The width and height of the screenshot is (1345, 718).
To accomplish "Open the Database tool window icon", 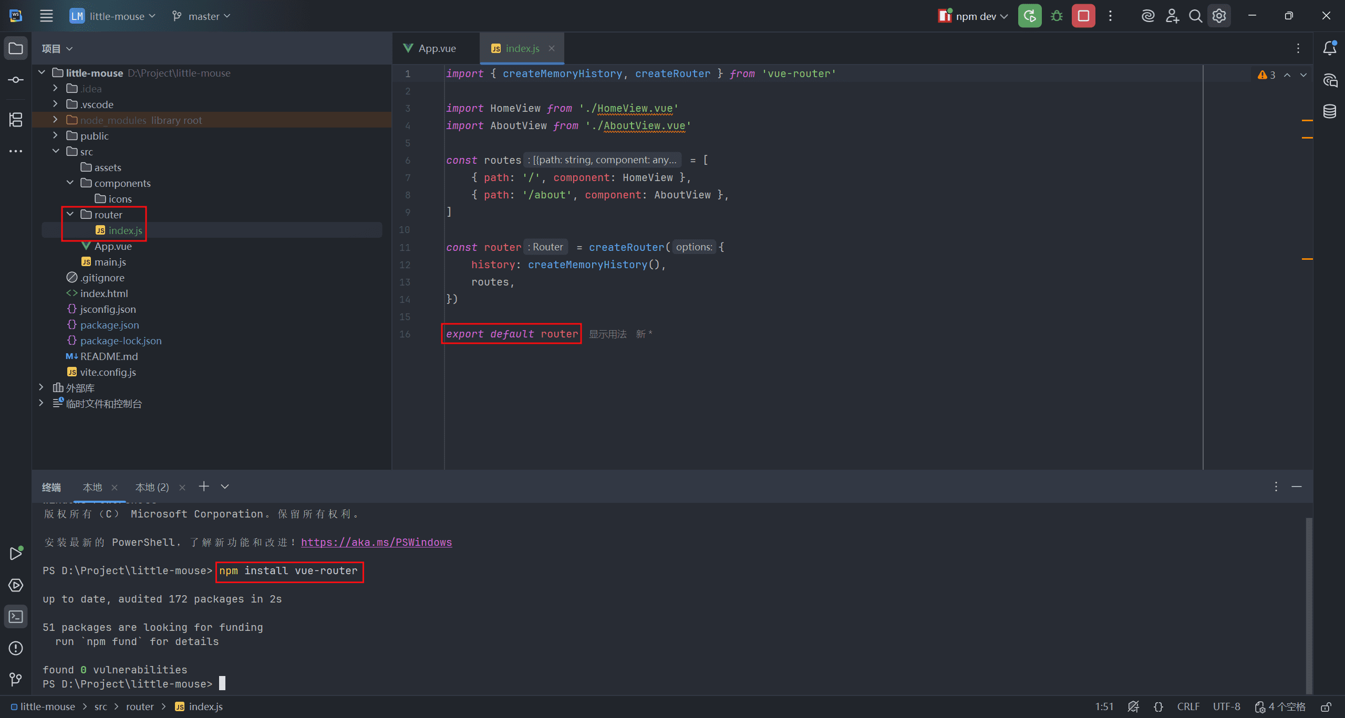I will (x=1330, y=111).
